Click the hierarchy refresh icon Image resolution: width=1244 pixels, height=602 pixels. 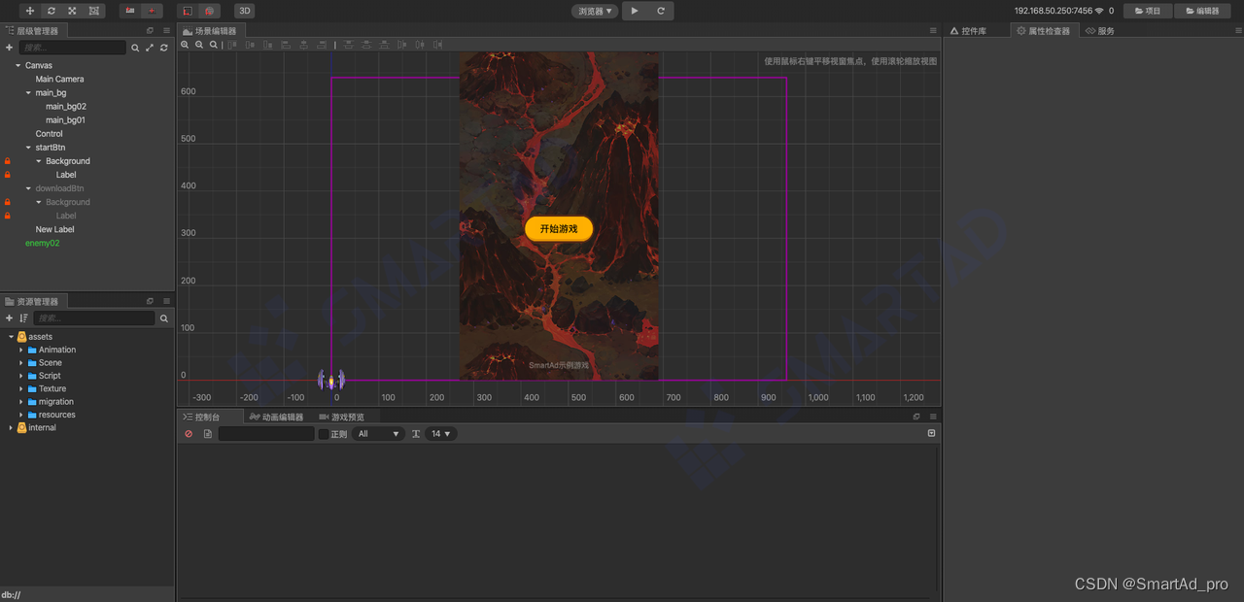(x=164, y=48)
